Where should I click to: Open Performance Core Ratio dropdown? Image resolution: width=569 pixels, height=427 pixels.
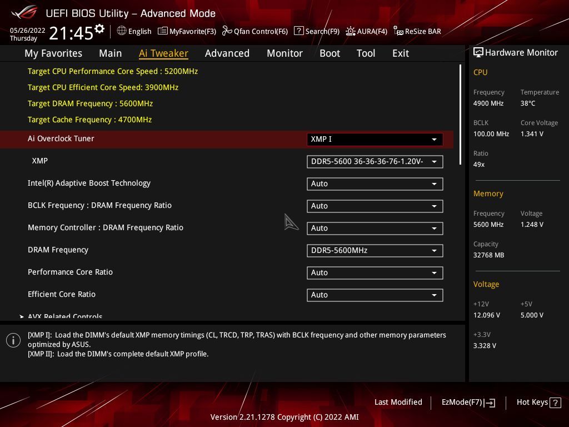click(x=375, y=272)
